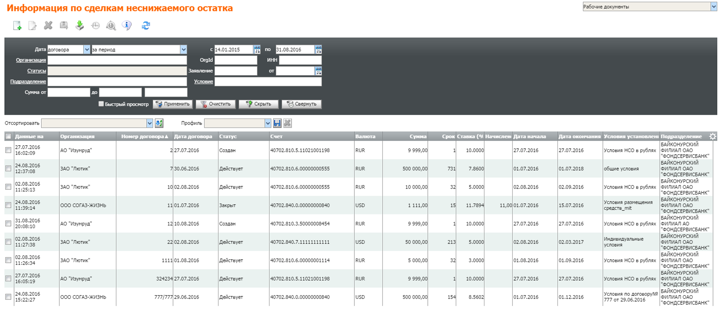This screenshot has height=310, width=720.
Task: Click the green arrow import icon
Action: click(x=80, y=25)
